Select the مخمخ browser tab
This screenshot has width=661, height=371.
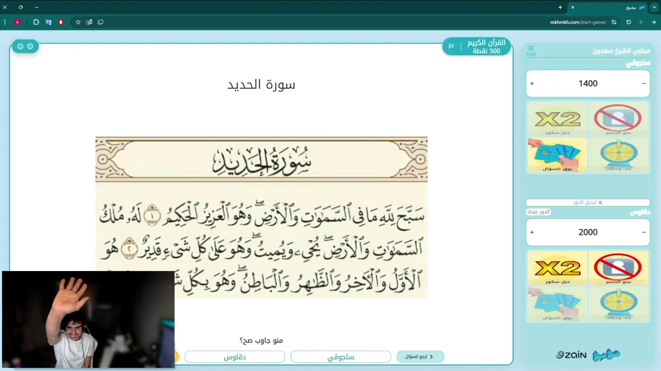(608, 7)
